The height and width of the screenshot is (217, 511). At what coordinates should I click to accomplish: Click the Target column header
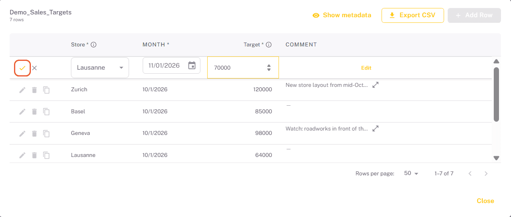coord(254,45)
